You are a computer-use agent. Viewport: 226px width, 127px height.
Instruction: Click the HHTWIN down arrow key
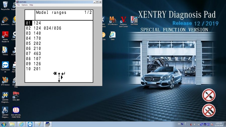[x=59, y=80]
